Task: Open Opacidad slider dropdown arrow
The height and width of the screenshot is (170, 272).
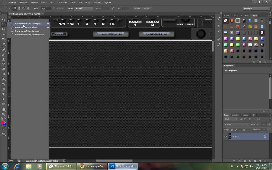Action: 269,124
